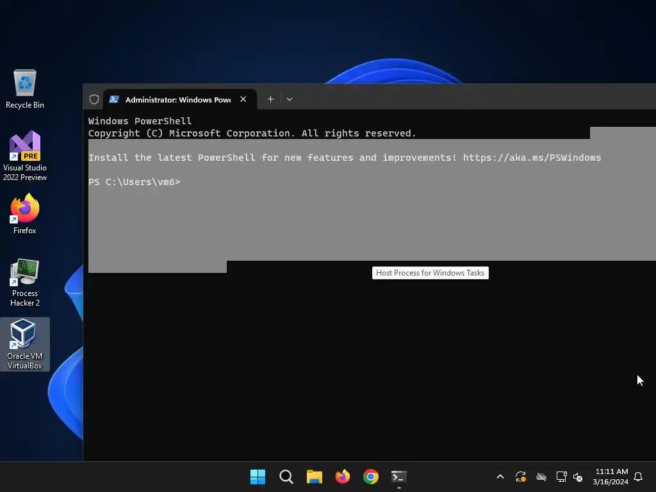
Task: Click the Windows PowerShell header line
Action: tap(140, 121)
